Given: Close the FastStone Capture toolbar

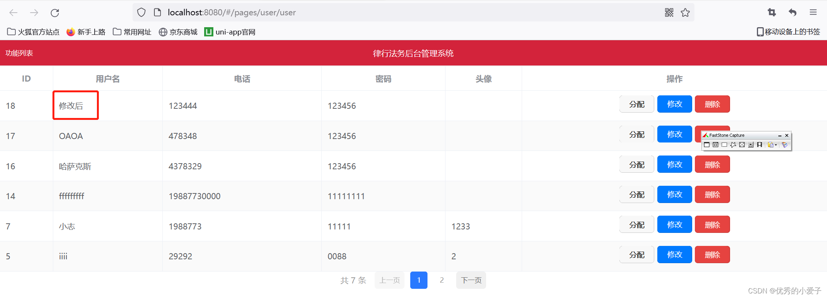Looking at the screenshot, I should 787,135.
